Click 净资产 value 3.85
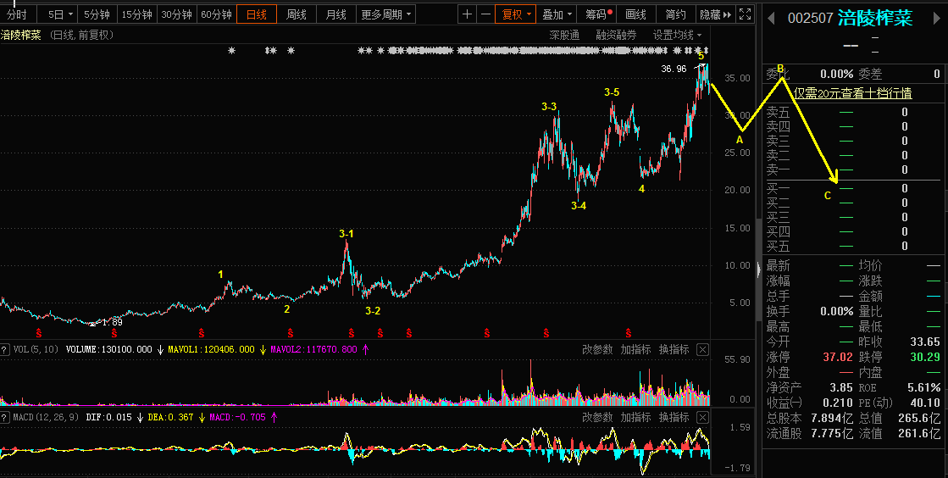The image size is (948, 478). coord(841,387)
